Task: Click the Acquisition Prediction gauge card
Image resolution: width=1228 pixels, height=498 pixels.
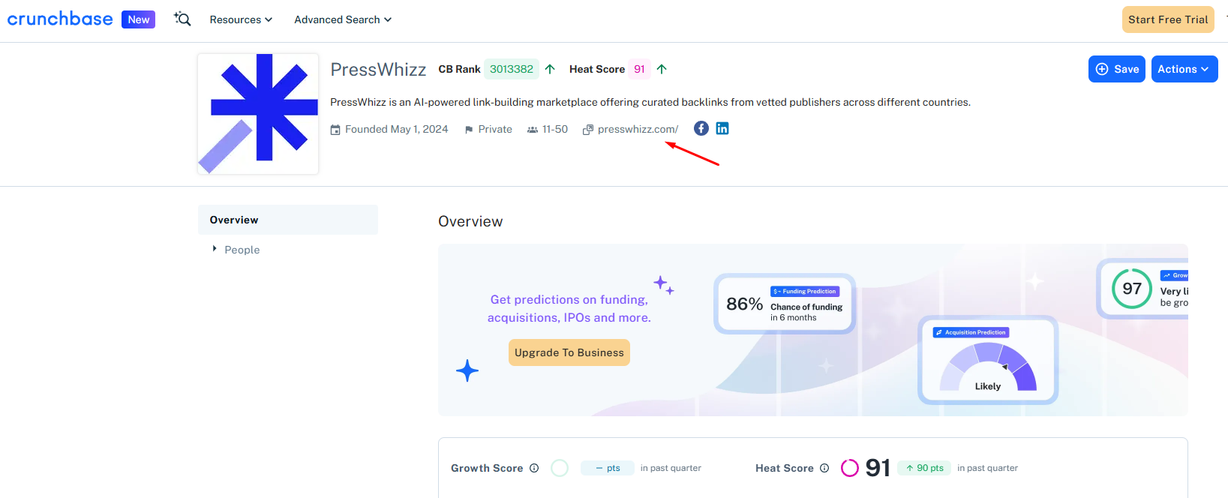Action: click(x=988, y=360)
